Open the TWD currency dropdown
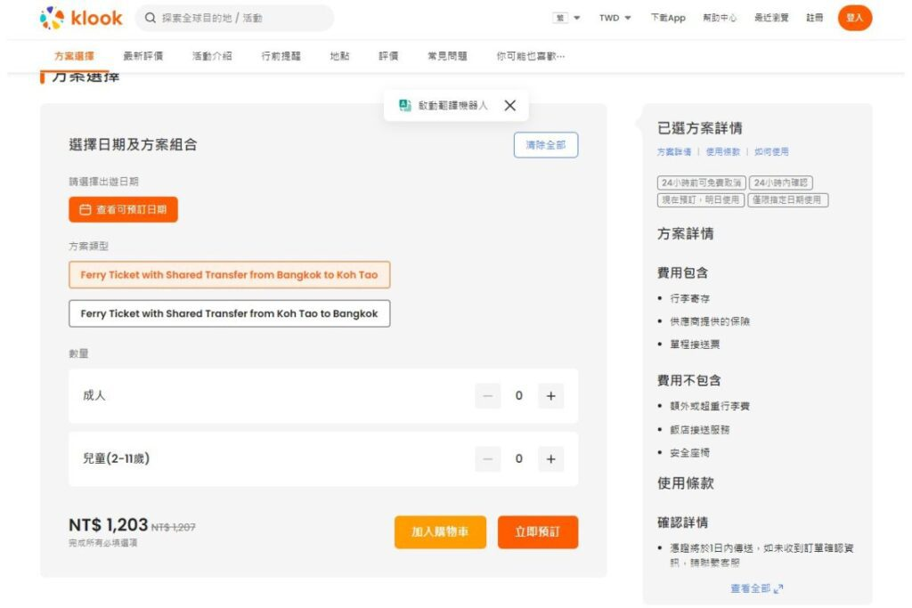 (615, 18)
